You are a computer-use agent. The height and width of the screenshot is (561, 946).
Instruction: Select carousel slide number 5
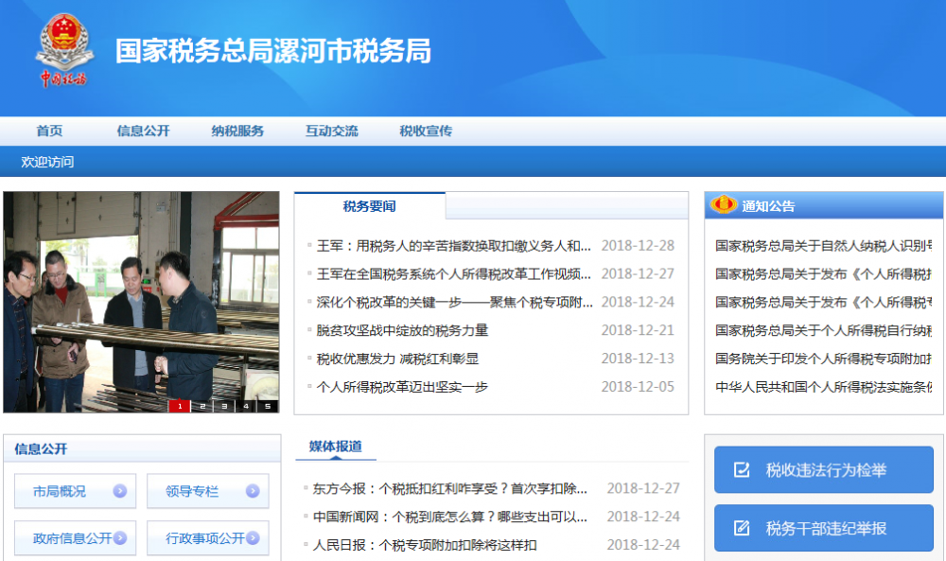[x=268, y=405]
